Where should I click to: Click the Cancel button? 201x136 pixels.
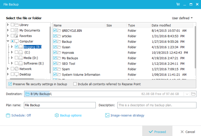[187, 132]
